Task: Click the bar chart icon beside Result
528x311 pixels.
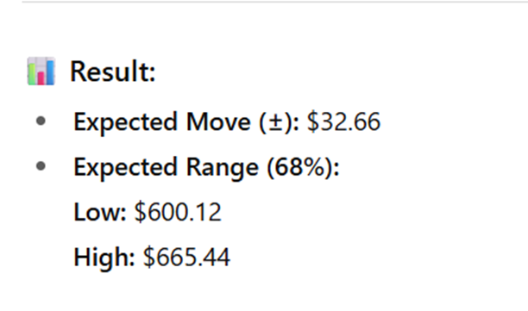Action: coord(41,71)
